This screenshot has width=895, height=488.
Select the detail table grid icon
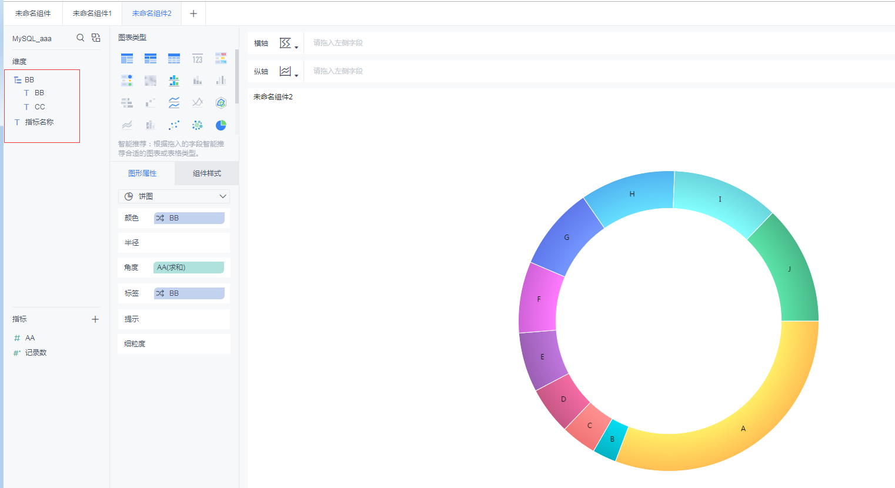174,58
